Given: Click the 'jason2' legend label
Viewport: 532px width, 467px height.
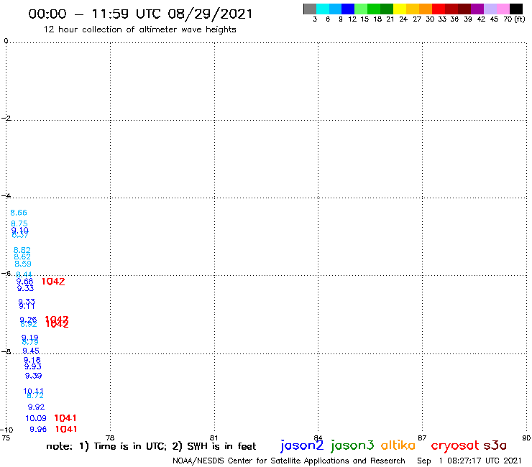Looking at the screenshot, I should click(x=302, y=445).
